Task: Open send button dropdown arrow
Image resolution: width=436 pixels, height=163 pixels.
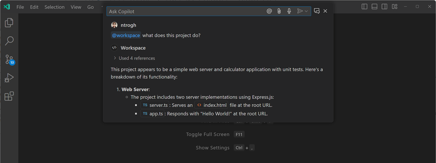Action: pyautogui.click(x=307, y=11)
